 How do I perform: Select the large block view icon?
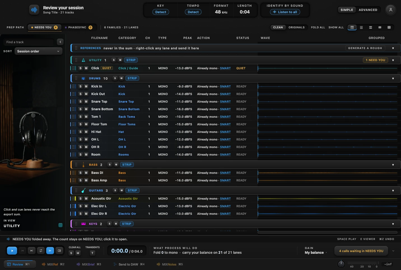389,27
